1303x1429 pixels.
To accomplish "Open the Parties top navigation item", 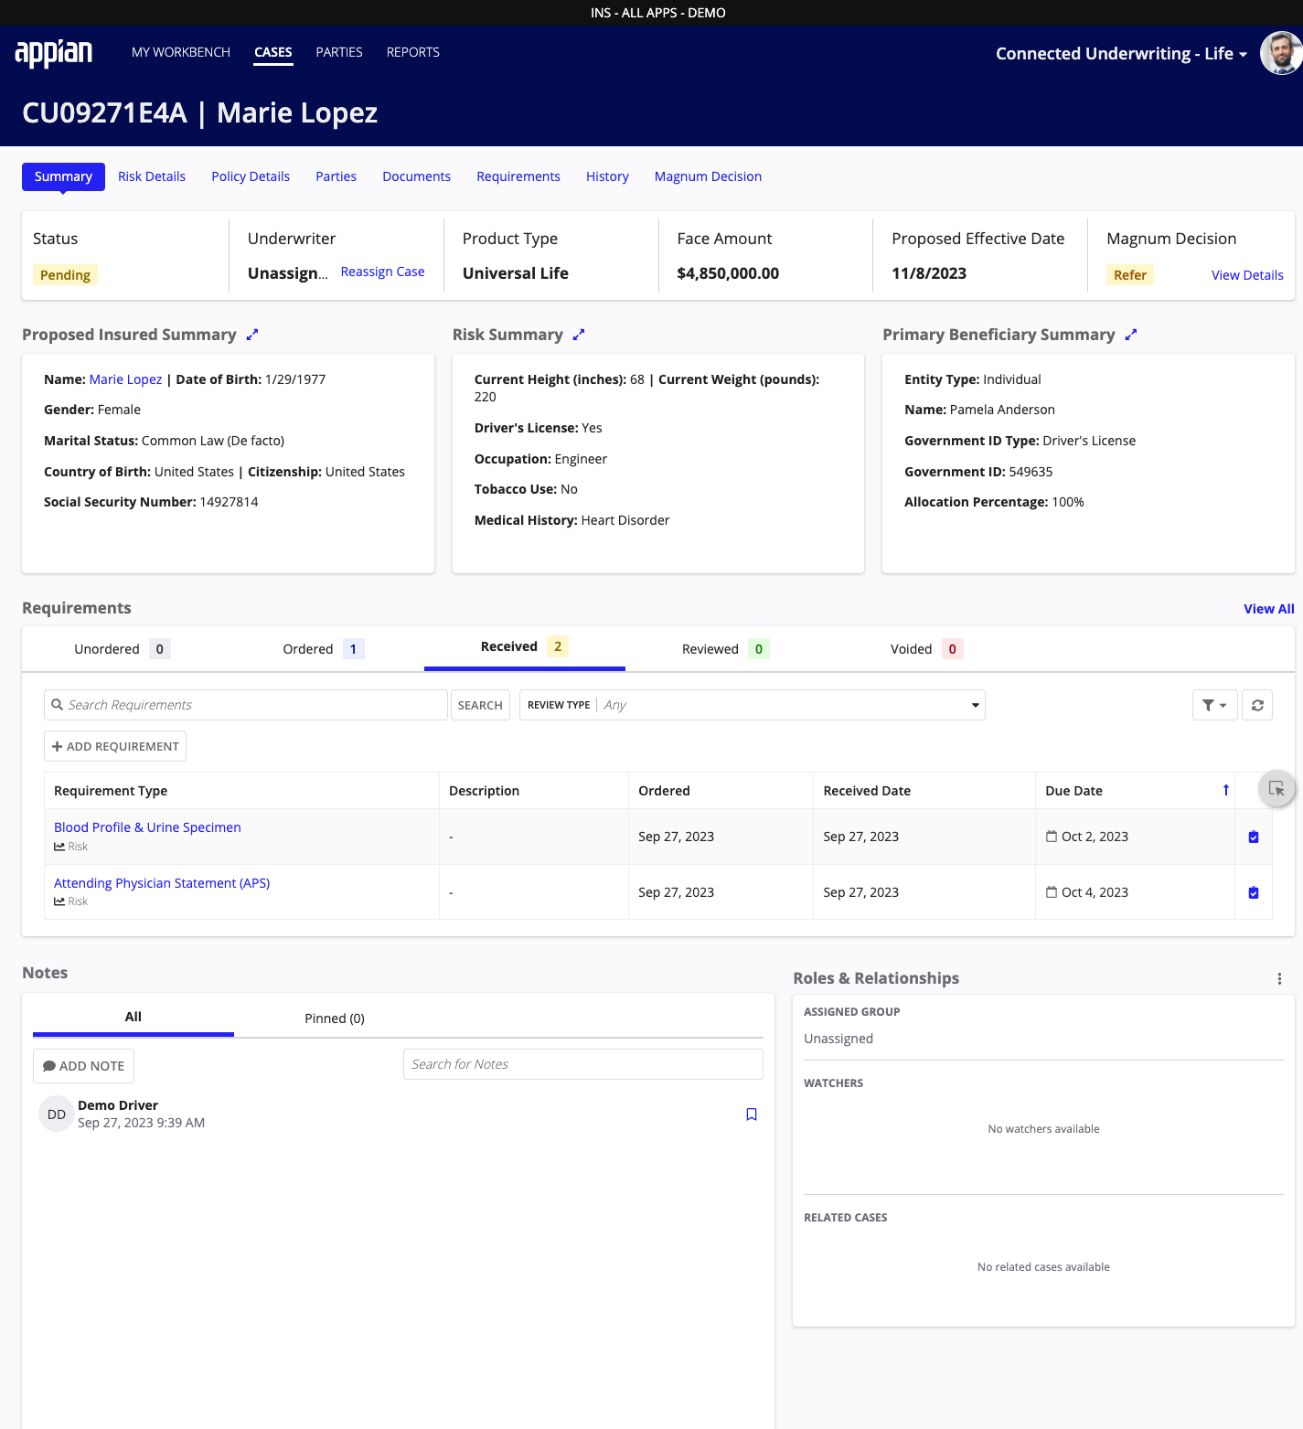I will click(x=339, y=52).
